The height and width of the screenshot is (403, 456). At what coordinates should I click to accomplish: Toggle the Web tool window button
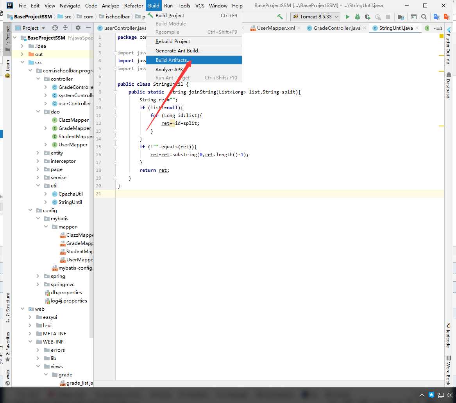7,378
